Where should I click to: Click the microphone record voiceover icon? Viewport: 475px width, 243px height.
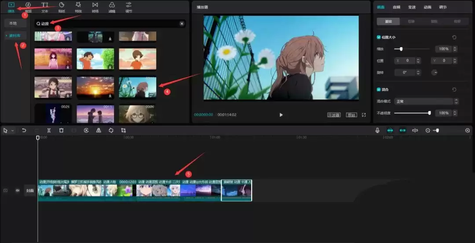pos(377,131)
